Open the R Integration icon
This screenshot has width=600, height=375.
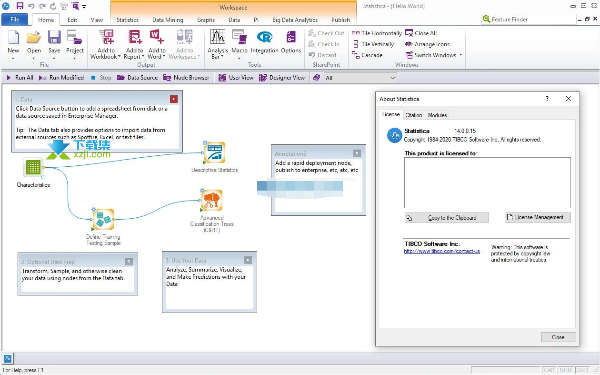(264, 37)
